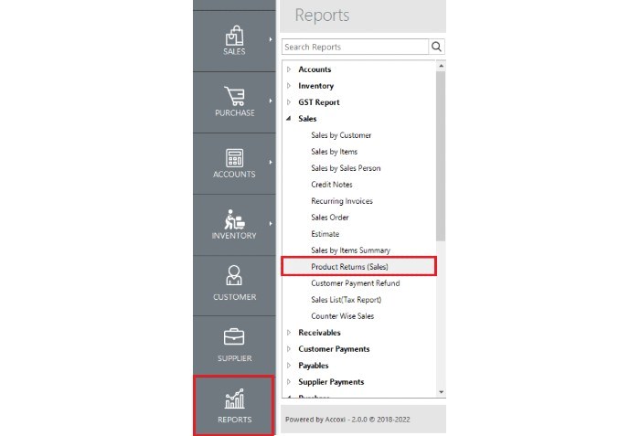Expand the Receivables category arrow

coord(289,333)
